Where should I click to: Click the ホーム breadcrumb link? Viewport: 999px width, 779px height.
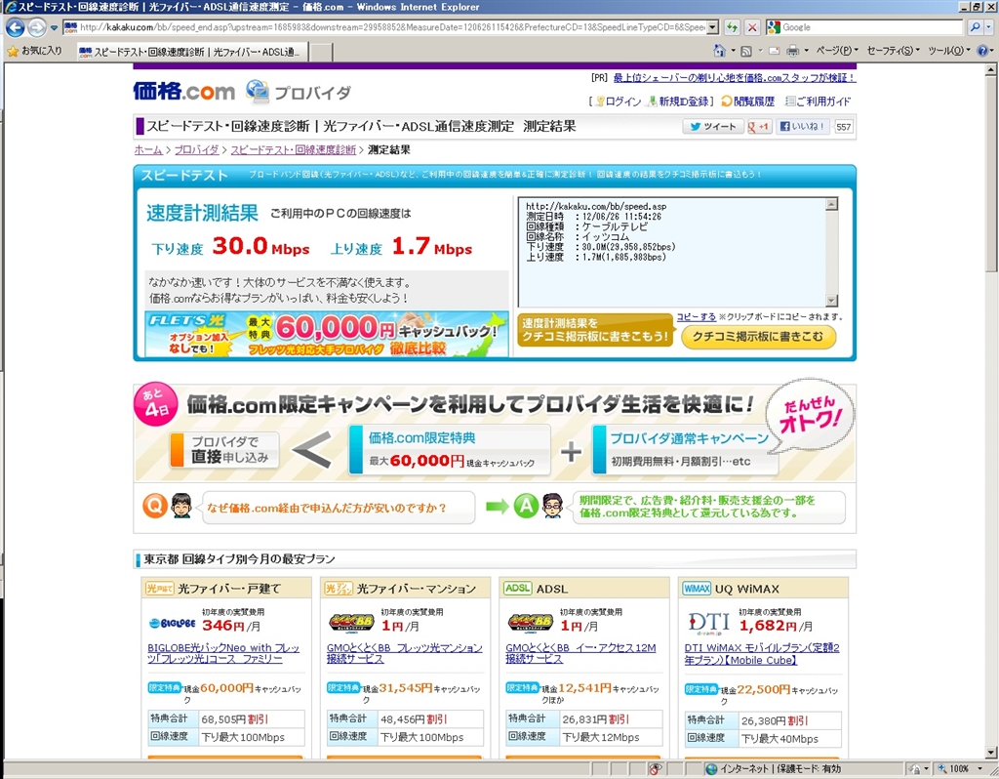tap(148, 149)
